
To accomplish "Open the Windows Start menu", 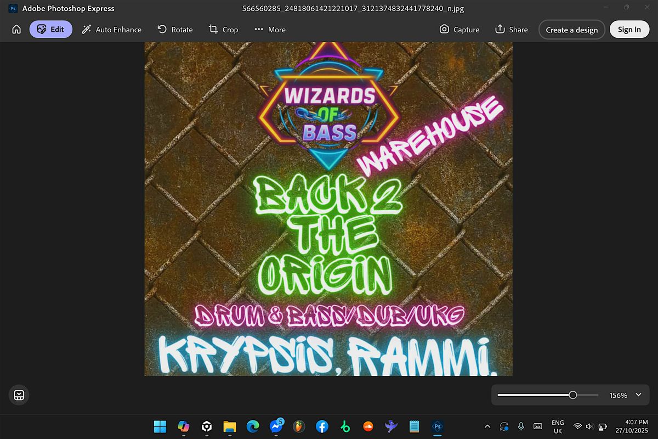I will click(160, 426).
